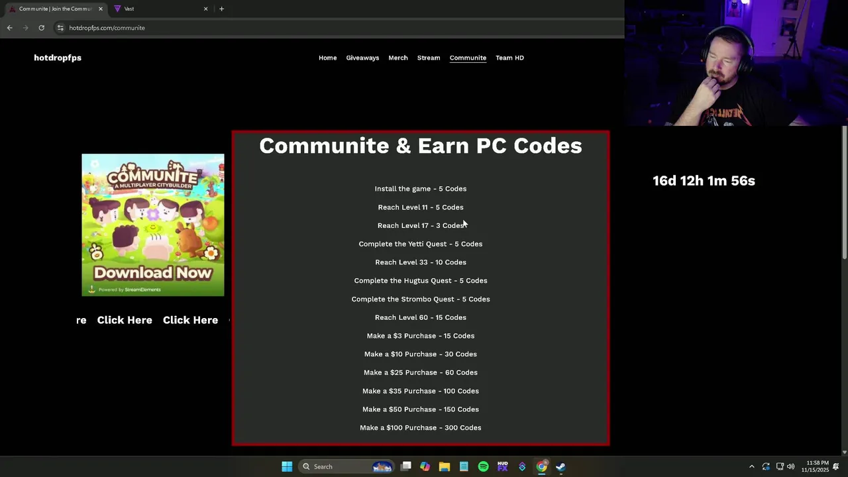Open the Windows Start menu
Viewport: 848px width, 477px height.
point(287,466)
